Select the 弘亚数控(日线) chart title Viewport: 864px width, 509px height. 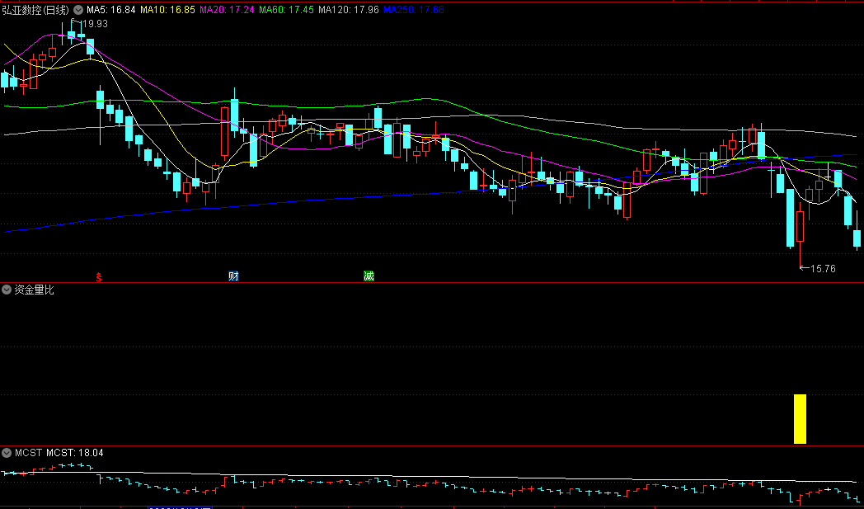coord(35,10)
